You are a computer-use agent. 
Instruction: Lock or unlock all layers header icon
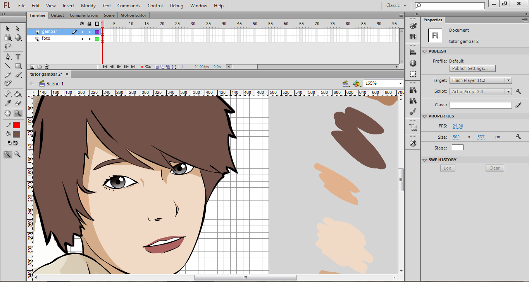coord(90,24)
